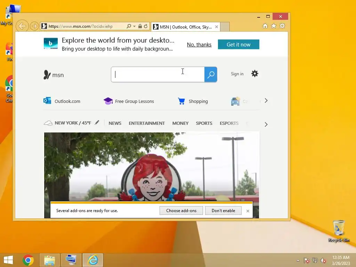Expand shortcuts row with right chevron
This screenshot has width=356, height=267.
[266, 100]
